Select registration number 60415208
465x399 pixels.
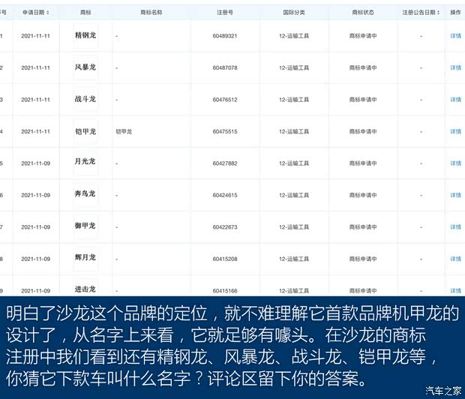[225, 259]
